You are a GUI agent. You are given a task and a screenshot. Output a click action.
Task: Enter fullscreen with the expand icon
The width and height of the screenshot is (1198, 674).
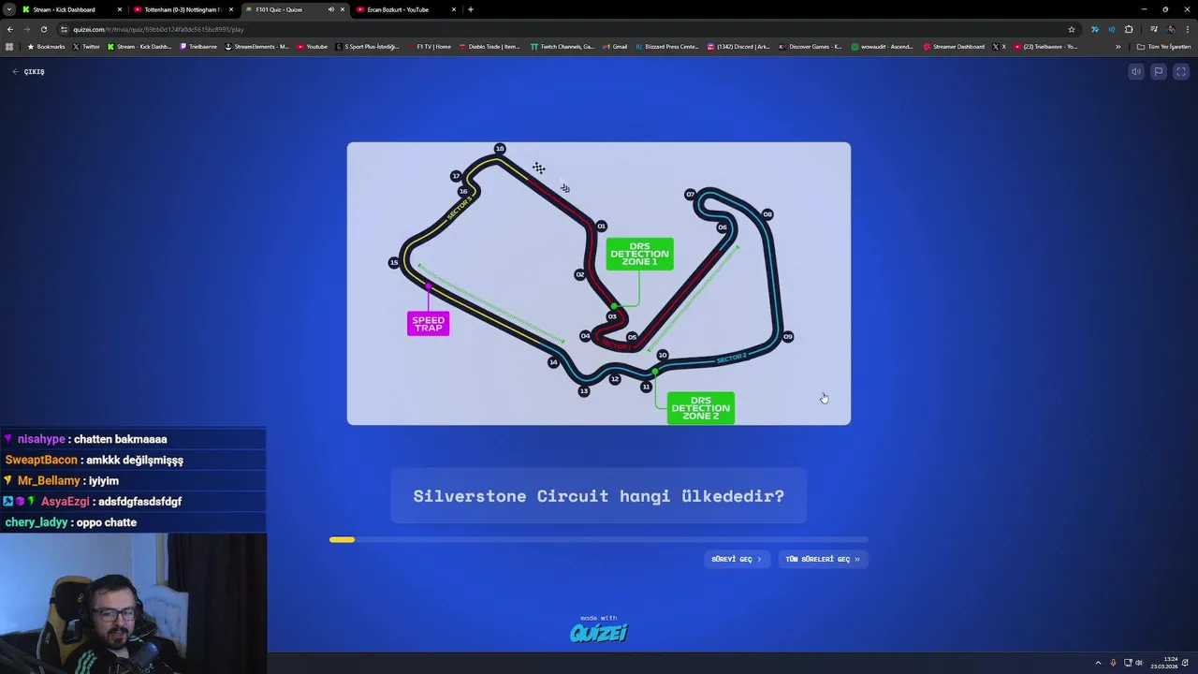coord(1181,72)
